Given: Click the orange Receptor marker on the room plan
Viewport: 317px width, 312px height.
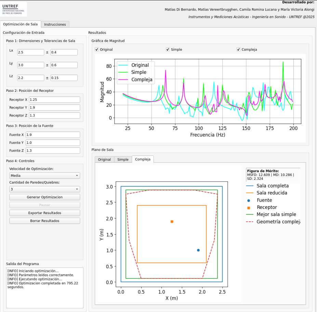Looking at the screenshot, I should click(172, 222).
